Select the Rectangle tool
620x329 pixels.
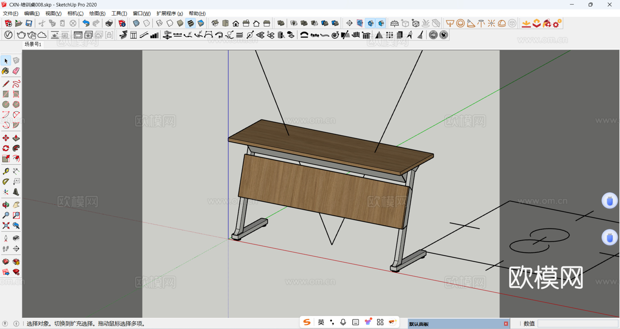pyautogui.click(x=6, y=94)
